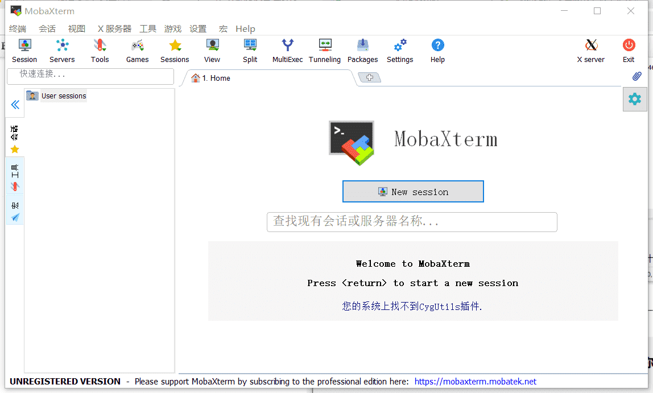Viewport: 653px width, 393px height.
Task: Click the Sessions star icon
Action: 175,45
